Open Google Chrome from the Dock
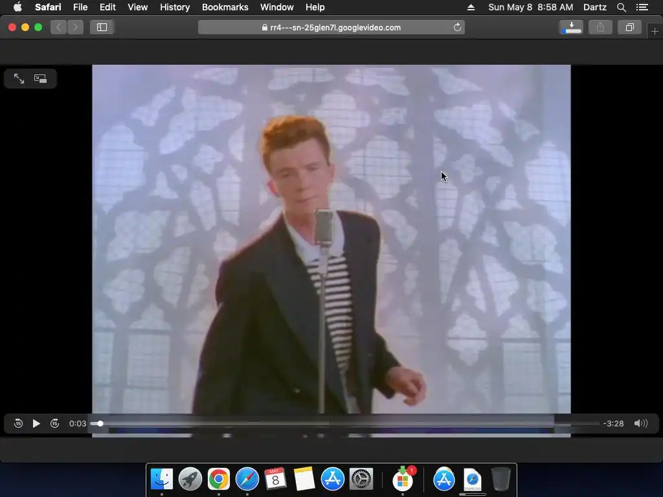 tap(219, 480)
